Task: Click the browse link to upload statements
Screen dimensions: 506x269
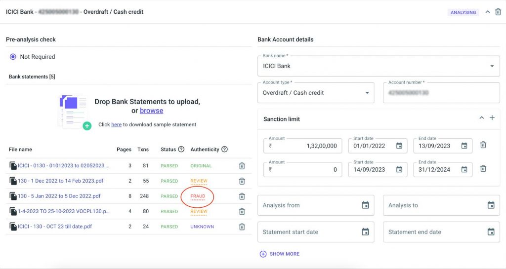Action: point(151,111)
